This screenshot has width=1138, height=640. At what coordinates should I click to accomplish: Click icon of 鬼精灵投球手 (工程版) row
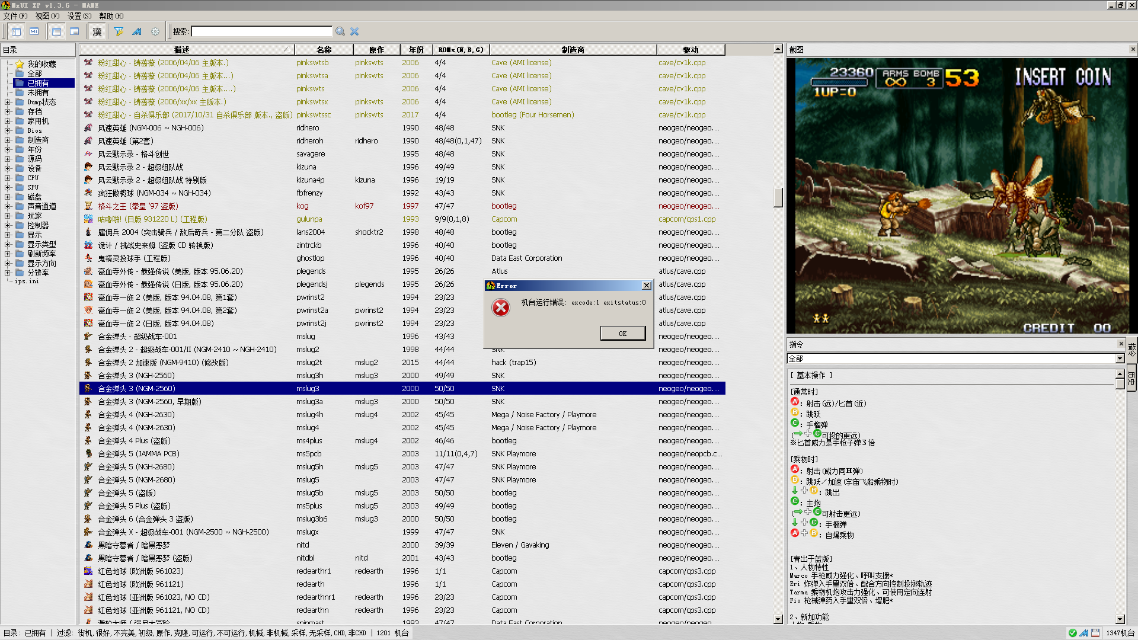point(88,258)
